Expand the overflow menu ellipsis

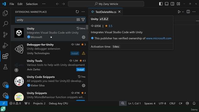tap(44, 4)
